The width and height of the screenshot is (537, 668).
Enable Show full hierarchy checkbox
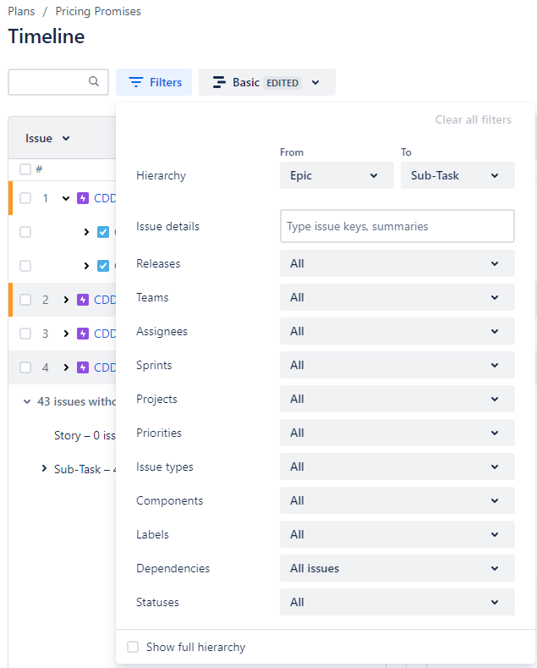click(133, 647)
